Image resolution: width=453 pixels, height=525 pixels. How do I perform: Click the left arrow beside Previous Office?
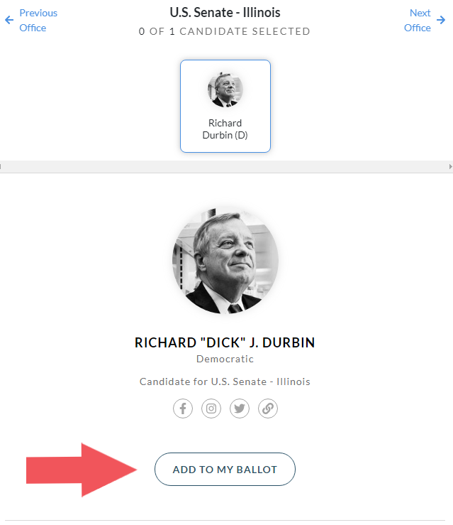click(9, 20)
